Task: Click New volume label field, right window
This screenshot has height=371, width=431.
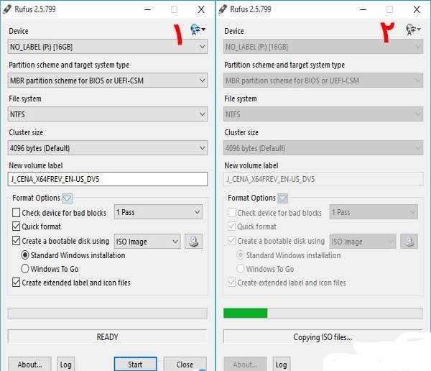Action: (x=323, y=179)
